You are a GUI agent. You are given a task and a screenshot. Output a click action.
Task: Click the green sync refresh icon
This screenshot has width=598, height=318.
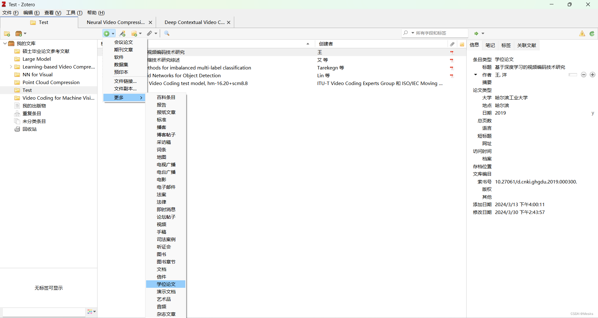click(592, 34)
